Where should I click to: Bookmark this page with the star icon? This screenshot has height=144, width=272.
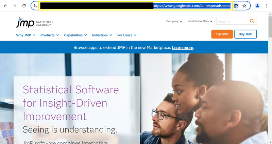coord(244,6)
